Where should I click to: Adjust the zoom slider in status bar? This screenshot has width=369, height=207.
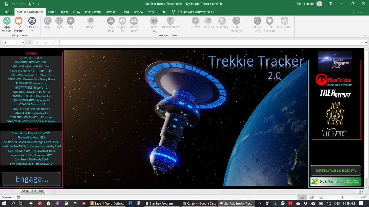(x=343, y=197)
